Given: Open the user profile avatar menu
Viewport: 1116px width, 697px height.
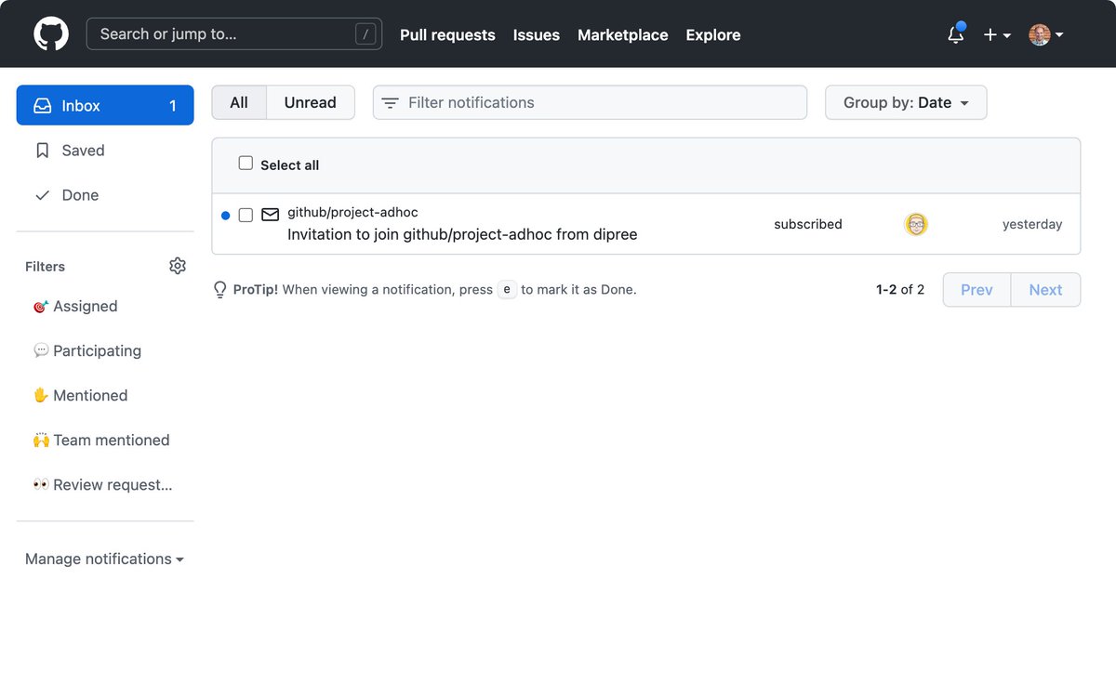Looking at the screenshot, I should tap(1045, 34).
